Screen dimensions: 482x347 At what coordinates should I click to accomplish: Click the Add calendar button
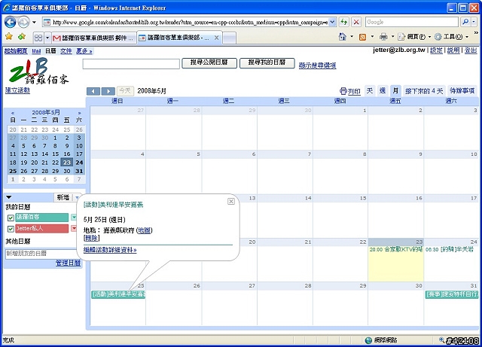(63, 197)
